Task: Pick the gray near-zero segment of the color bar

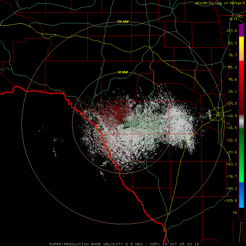Action: [x=241, y=122]
